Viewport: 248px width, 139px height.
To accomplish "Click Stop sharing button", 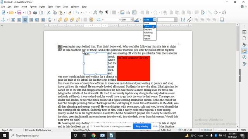I will 142,126.
